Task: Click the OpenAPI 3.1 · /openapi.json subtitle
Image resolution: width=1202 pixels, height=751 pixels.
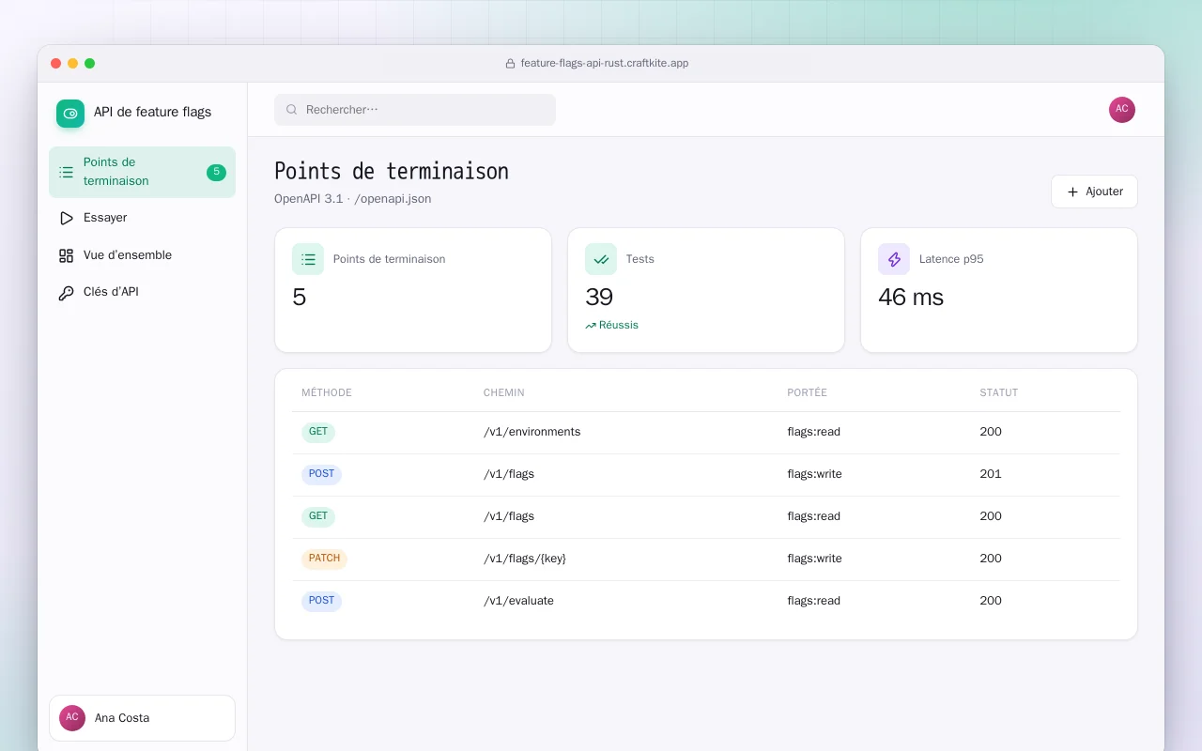Action: pos(353,199)
